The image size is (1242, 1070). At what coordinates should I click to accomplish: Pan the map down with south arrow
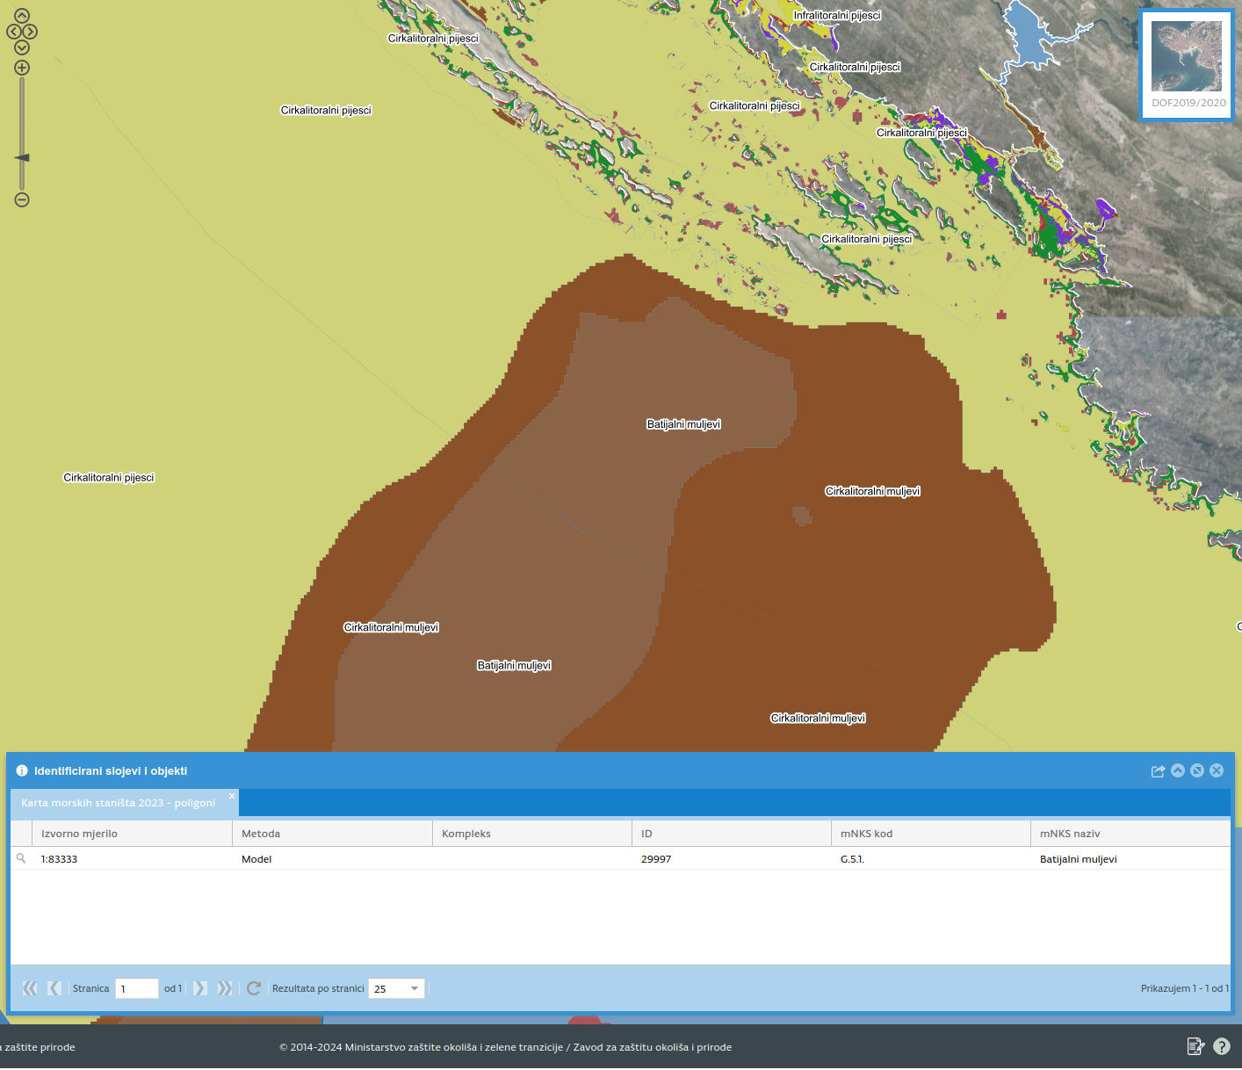point(22,47)
